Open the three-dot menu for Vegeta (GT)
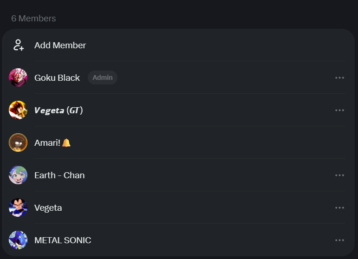The height and width of the screenshot is (259, 358). [x=339, y=110]
